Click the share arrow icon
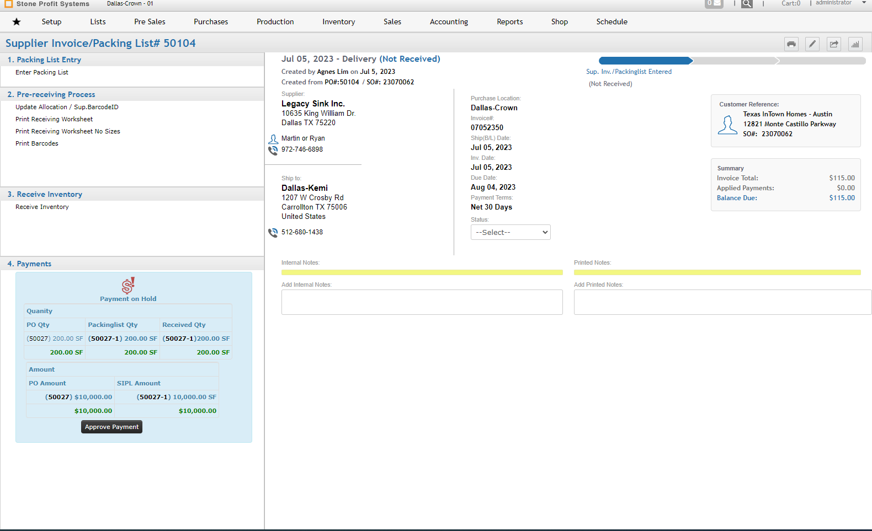This screenshot has width=872, height=531. (834, 44)
